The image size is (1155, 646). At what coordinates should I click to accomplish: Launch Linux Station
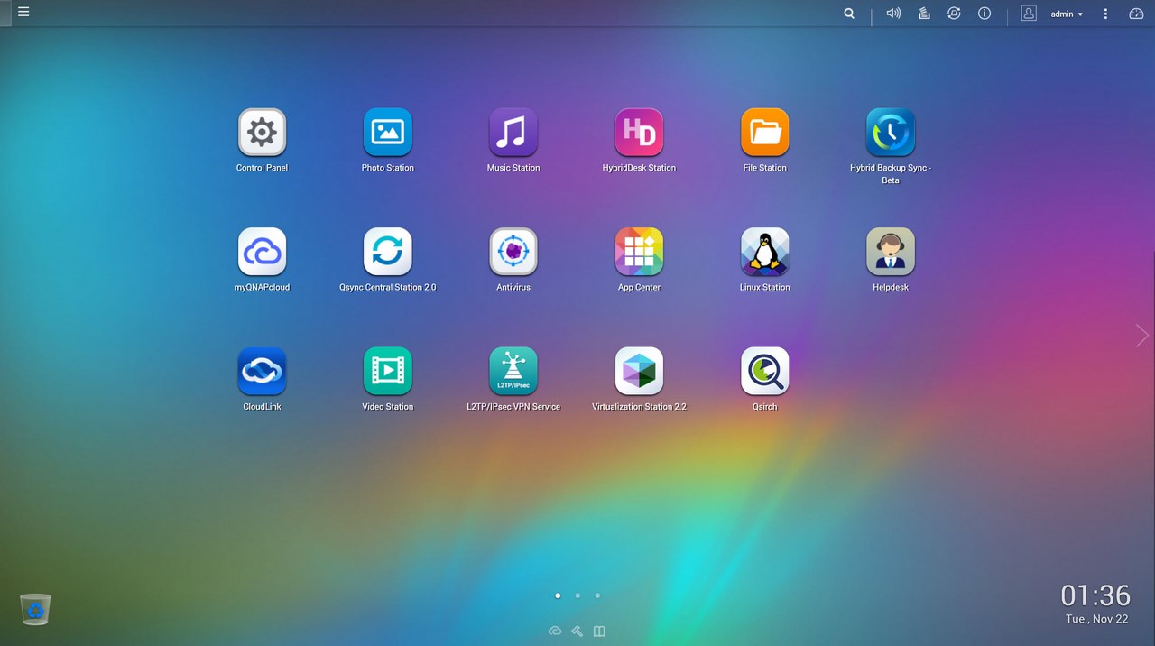765,252
